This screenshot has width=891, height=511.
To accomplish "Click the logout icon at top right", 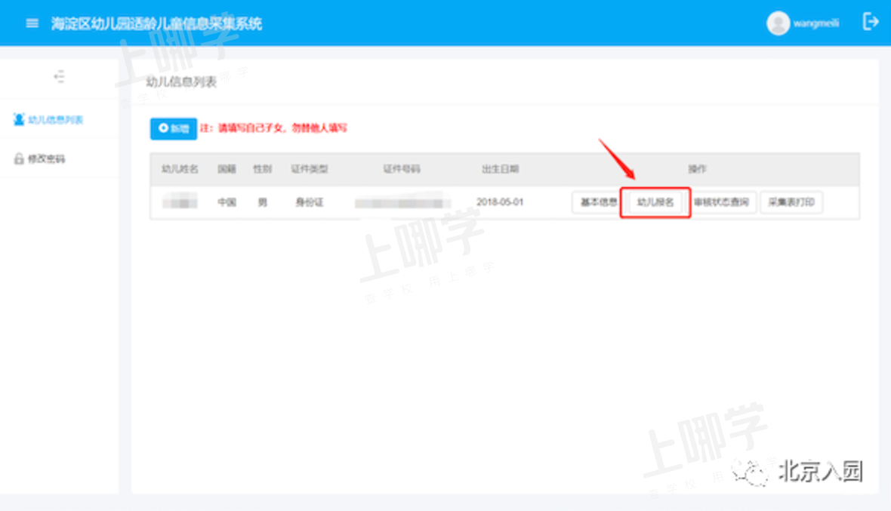I will point(871,22).
